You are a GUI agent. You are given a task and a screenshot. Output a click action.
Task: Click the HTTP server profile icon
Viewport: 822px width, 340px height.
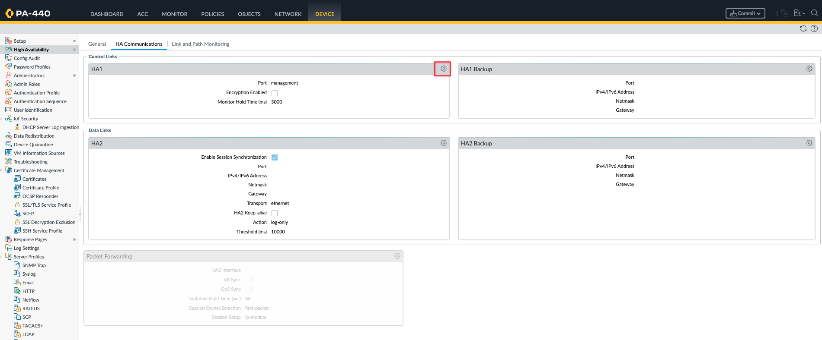[x=17, y=291]
